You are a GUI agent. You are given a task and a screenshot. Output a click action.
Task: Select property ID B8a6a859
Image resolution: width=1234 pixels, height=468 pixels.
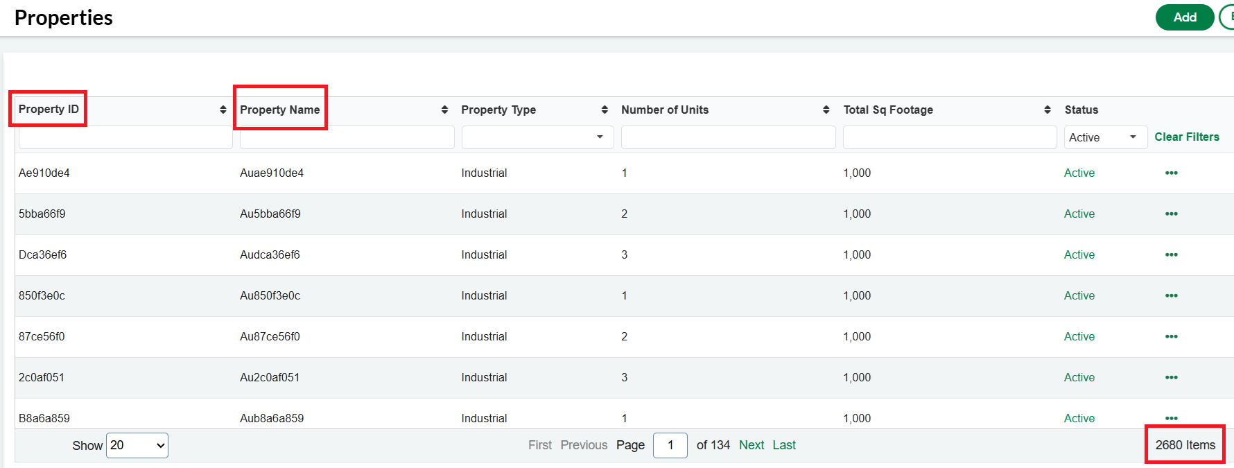[x=44, y=418]
